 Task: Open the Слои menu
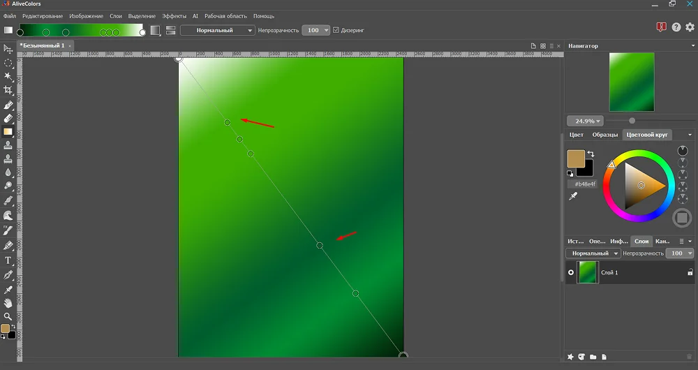coord(116,16)
